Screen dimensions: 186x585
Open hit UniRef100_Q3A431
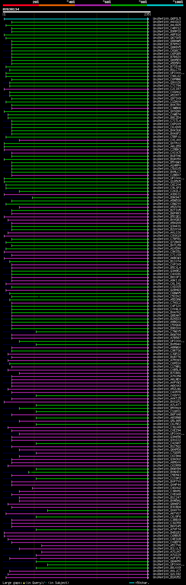click(x=167, y=226)
